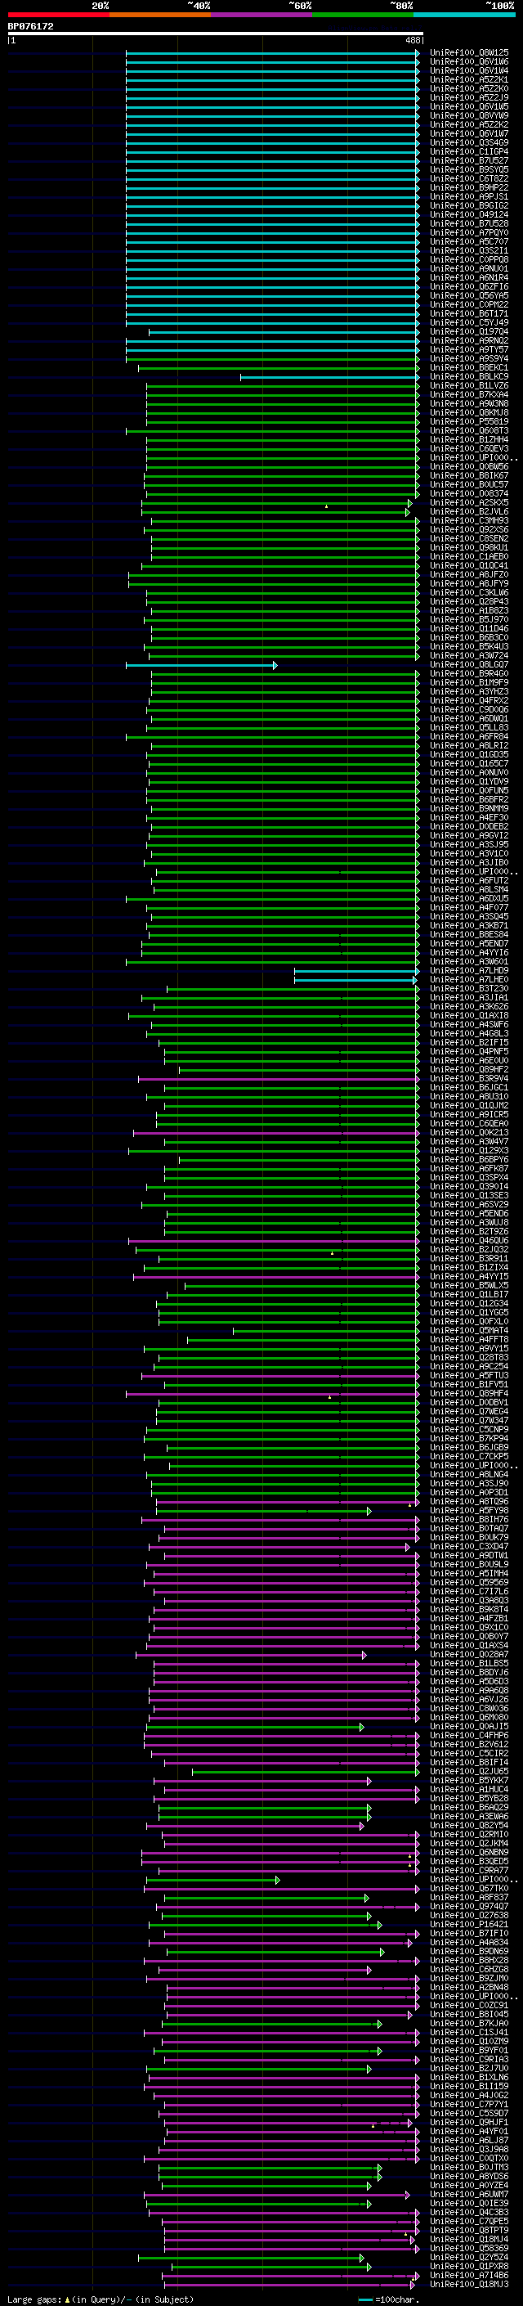523x2306 pixels.
Task: Select hit label UniRef100_B9DN69
Action: click(x=468, y=1953)
